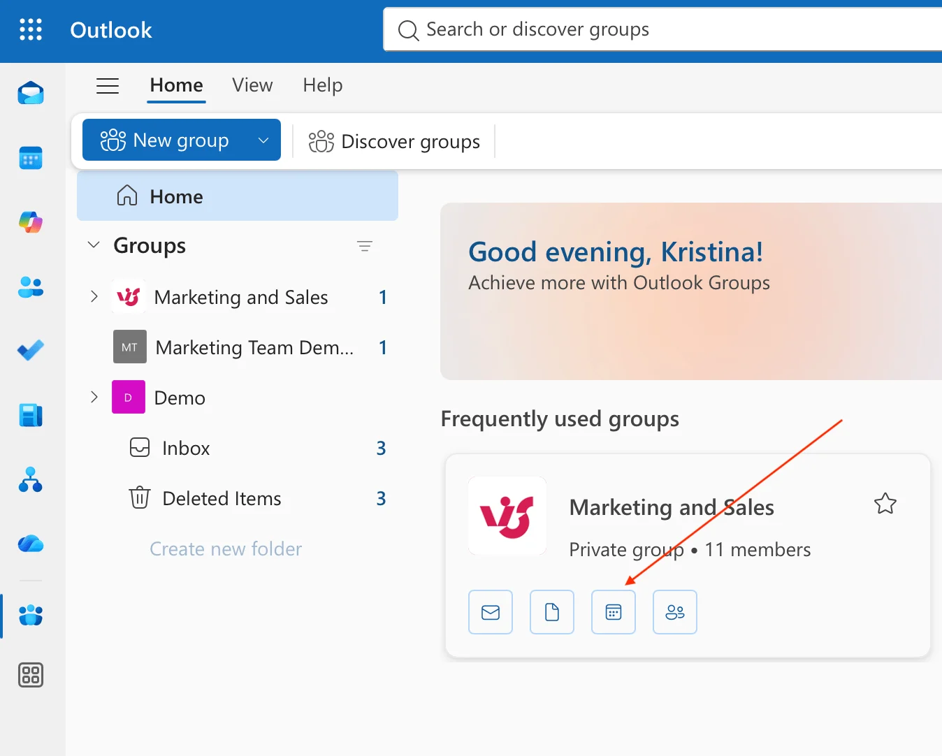This screenshot has width=942, height=756.
Task: Open Calendar from the left app rail
Action: 31,158
